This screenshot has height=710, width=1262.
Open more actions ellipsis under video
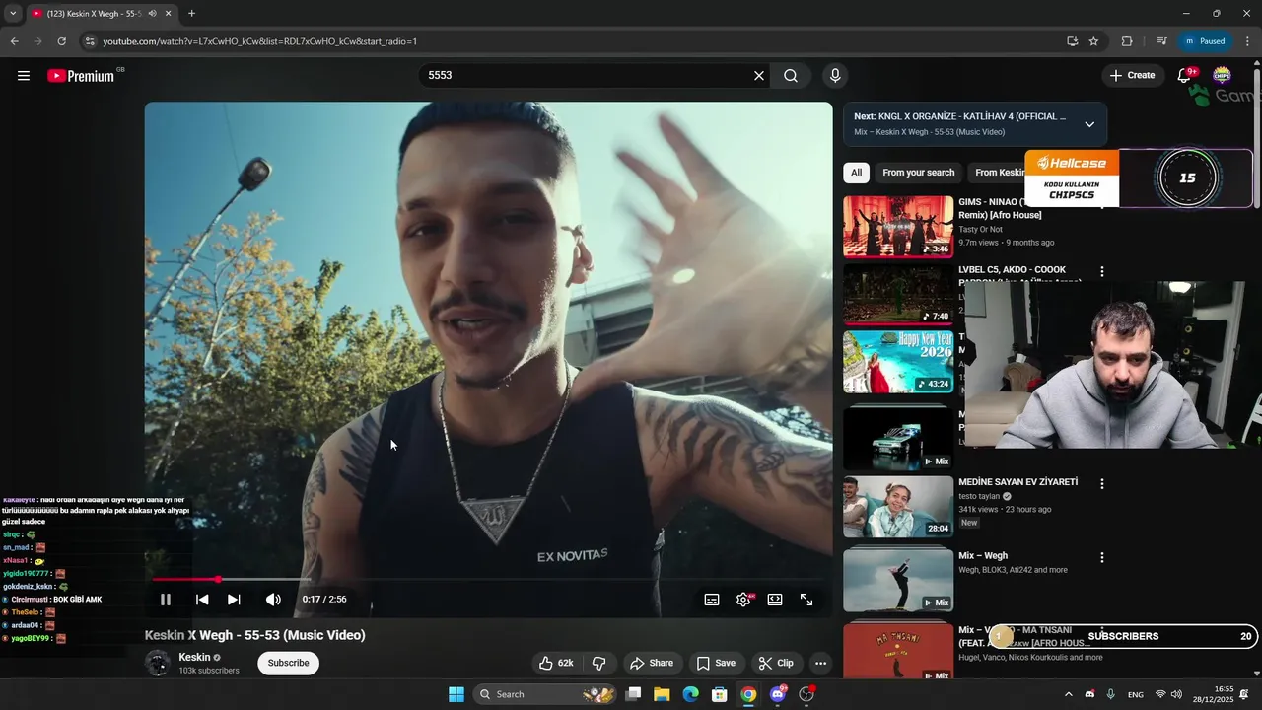click(820, 663)
